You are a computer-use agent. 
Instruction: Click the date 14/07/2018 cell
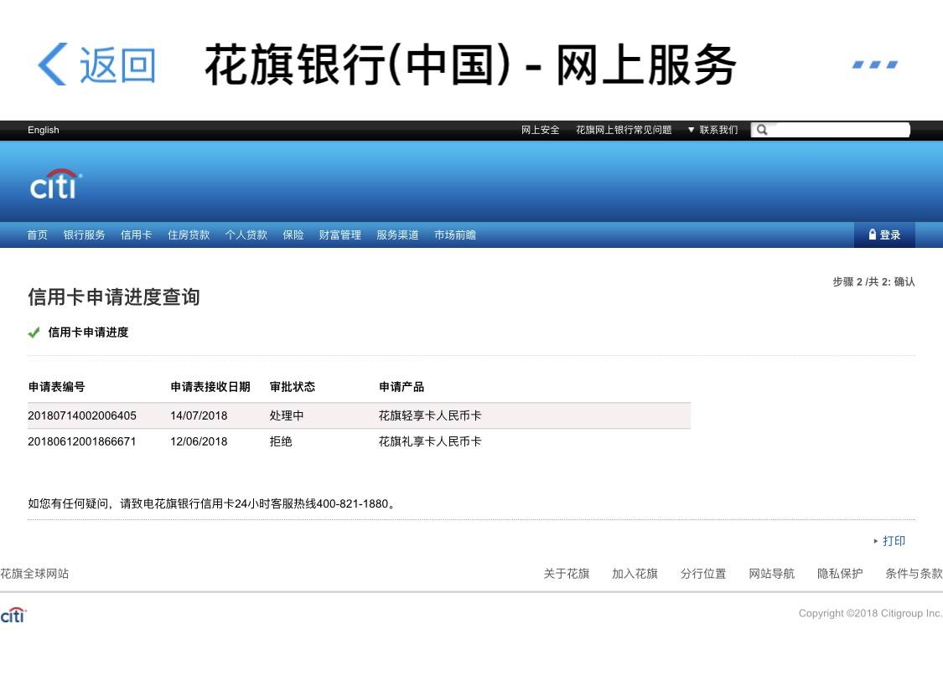[199, 415]
